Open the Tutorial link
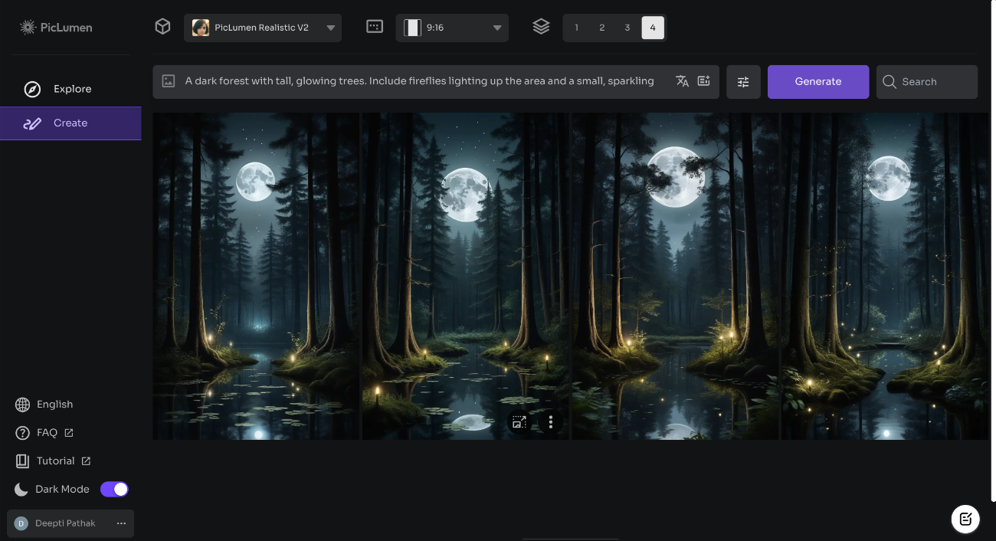 pyautogui.click(x=55, y=461)
